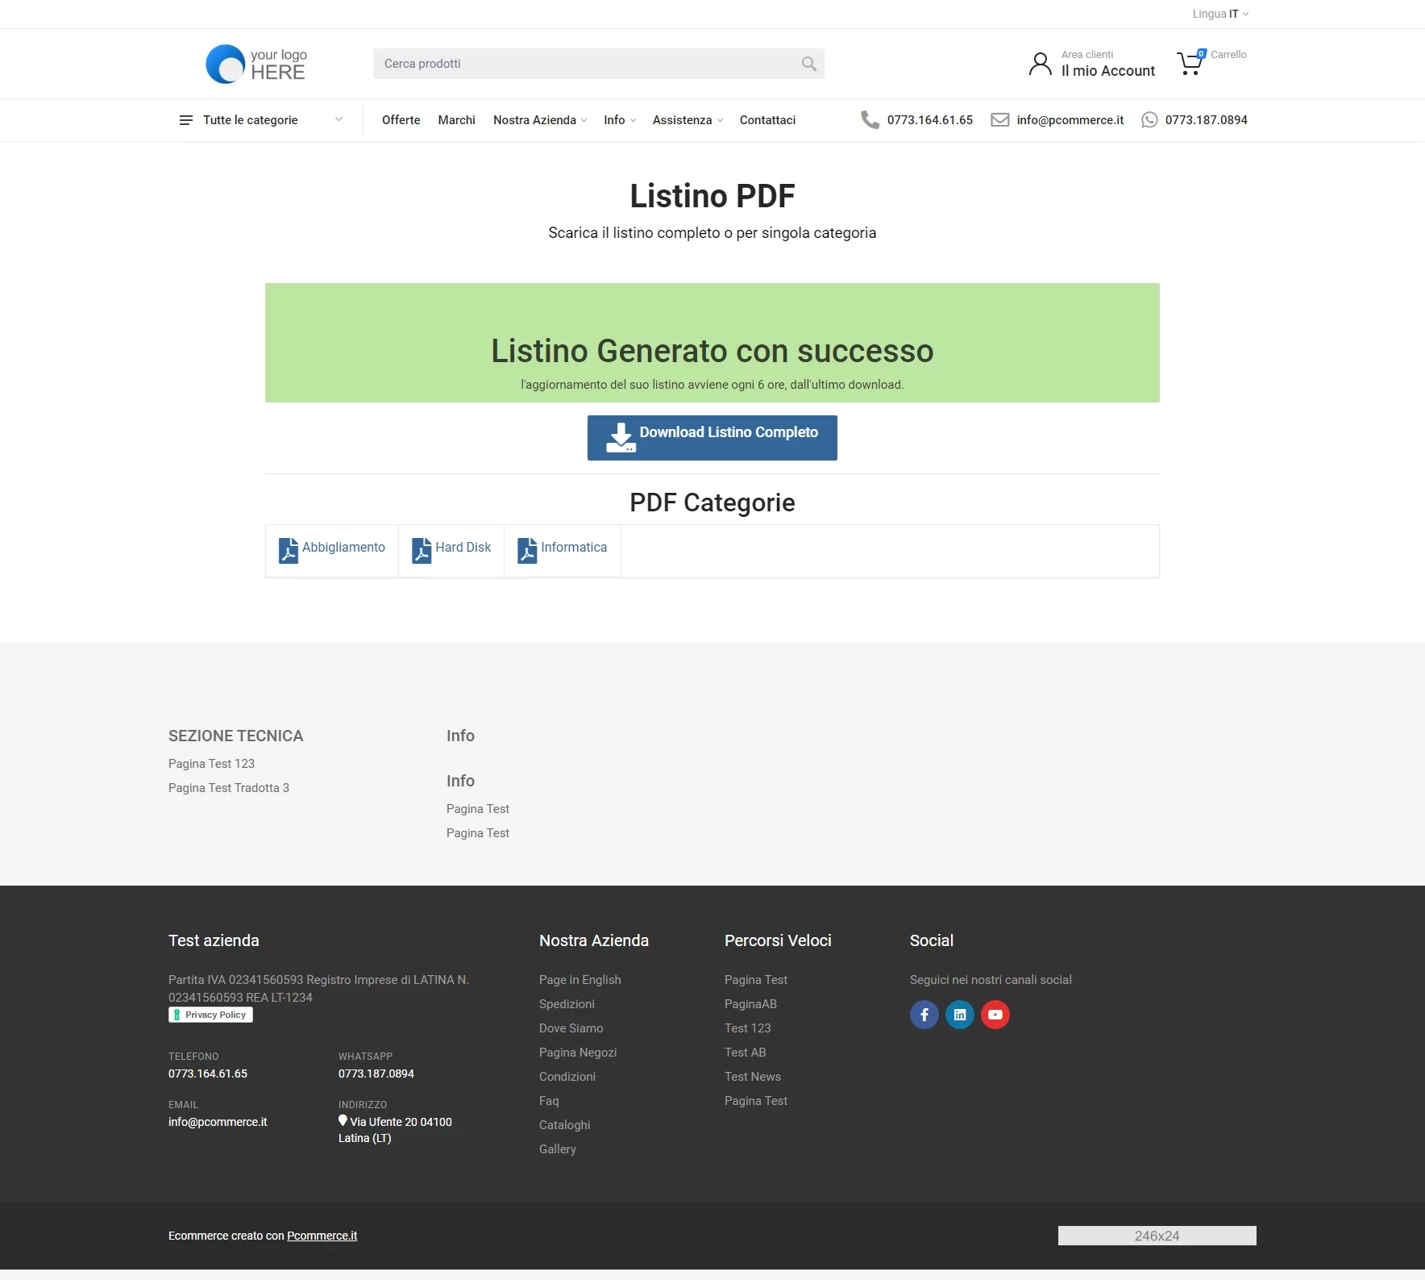Click the PDF icon next to Informatica
Image resolution: width=1425 pixels, height=1280 pixels.
pos(527,551)
